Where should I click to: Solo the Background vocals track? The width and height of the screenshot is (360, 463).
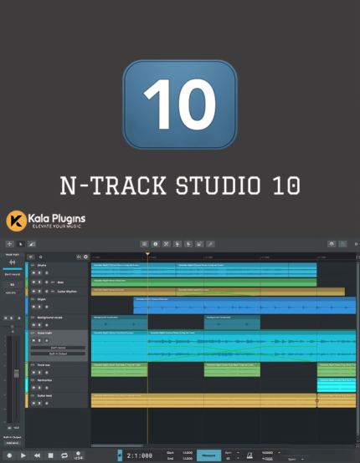(39, 325)
